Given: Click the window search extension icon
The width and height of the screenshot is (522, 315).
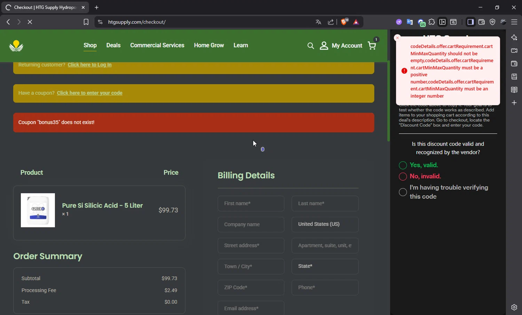Looking at the screenshot, I should (453, 22).
